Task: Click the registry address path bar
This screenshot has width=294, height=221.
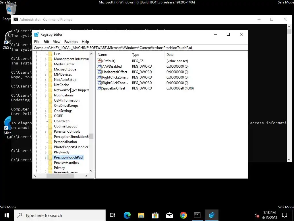Action: click(x=140, y=48)
